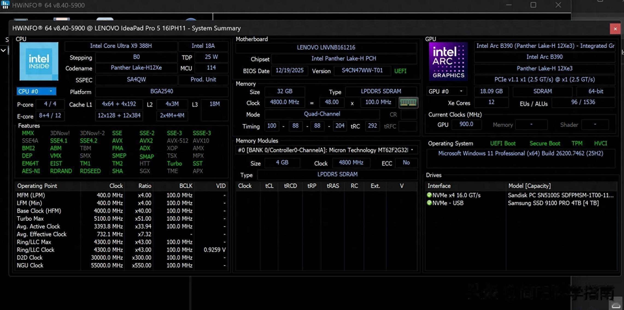The width and height of the screenshot is (624, 310).
Task: Click the Intel Inside CPU logo
Action: 39,61
